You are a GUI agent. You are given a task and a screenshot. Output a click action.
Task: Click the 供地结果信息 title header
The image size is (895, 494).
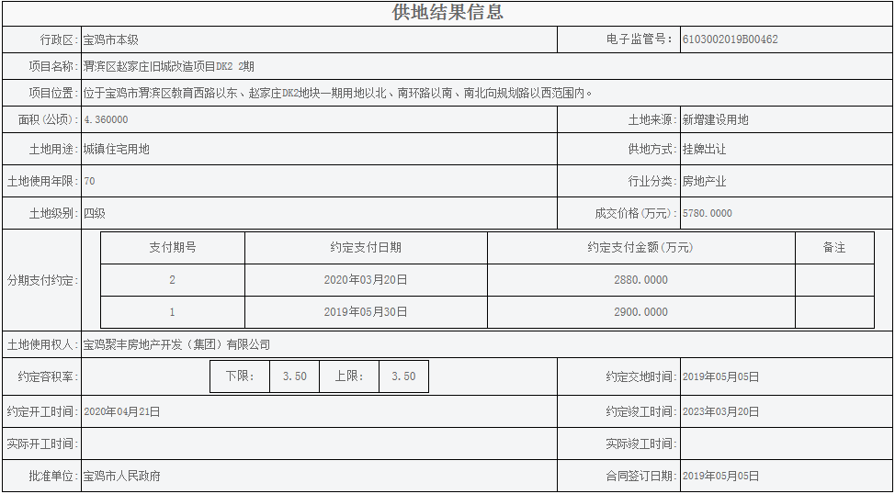pos(447,13)
